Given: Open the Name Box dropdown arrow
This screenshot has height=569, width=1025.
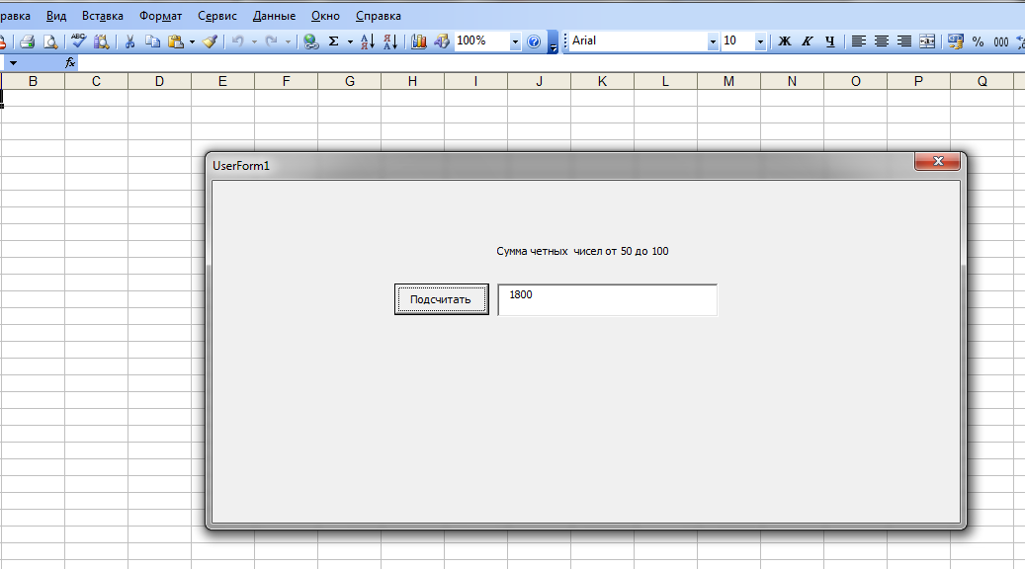Looking at the screenshot, I should click(13, 62).
